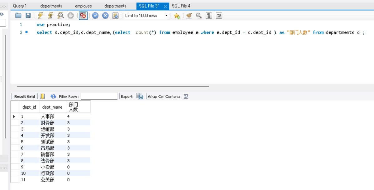Viewport: 374px width, 190px height.
Task: Execute the statement under the cursor icon
Action: point(50,16)
